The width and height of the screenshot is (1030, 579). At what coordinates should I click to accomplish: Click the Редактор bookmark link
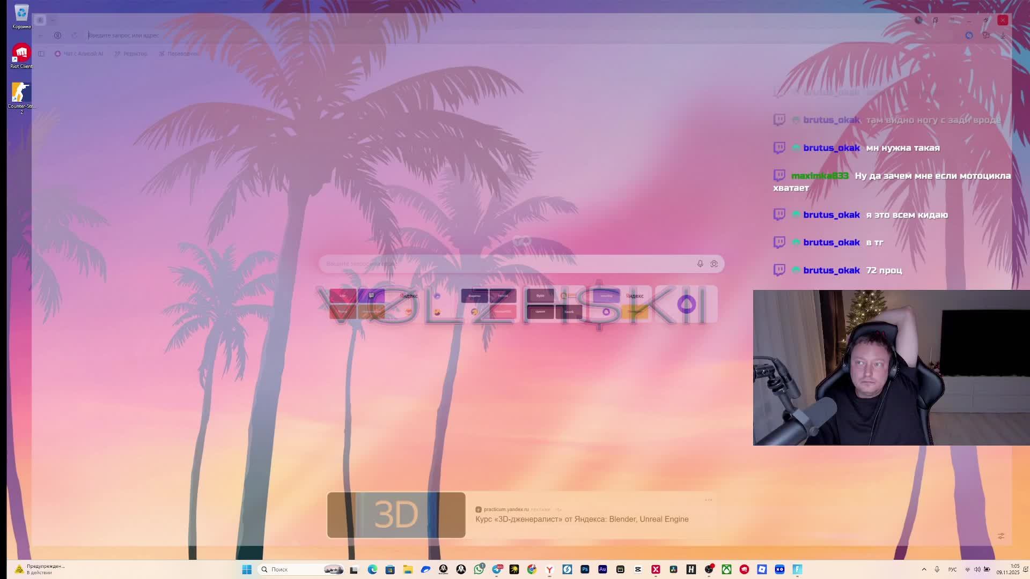pos(131,54)
